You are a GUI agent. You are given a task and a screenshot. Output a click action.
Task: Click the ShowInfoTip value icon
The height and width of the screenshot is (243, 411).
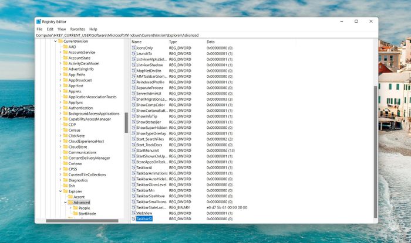tap(134, 117)
